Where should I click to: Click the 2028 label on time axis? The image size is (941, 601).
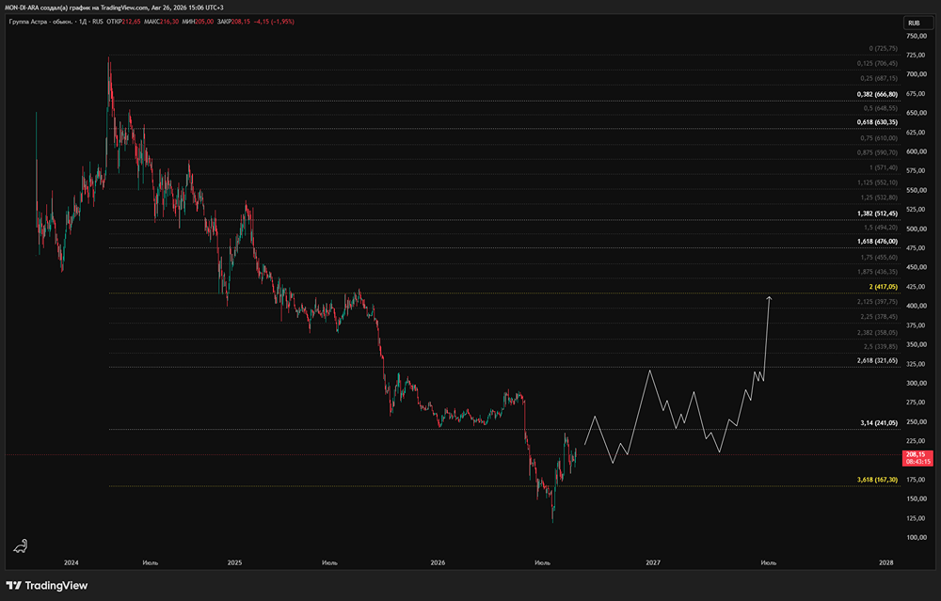point(885,562)
